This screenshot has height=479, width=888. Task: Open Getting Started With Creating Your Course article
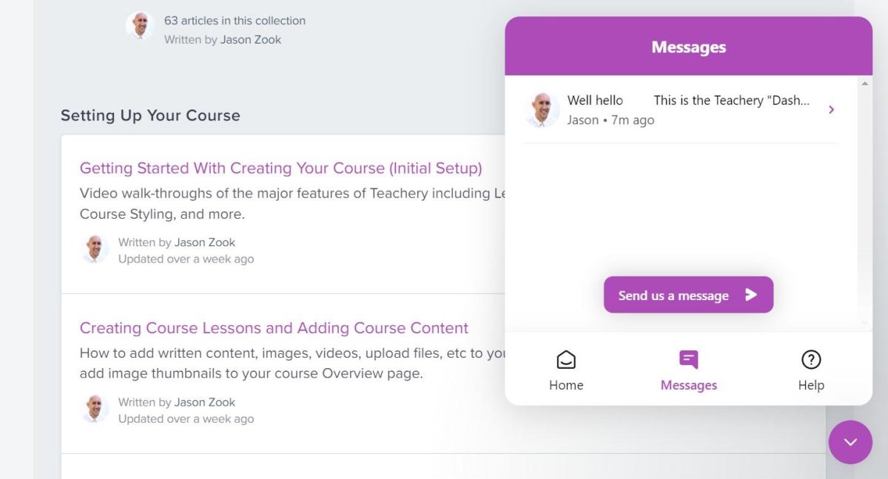pos(281,168)
